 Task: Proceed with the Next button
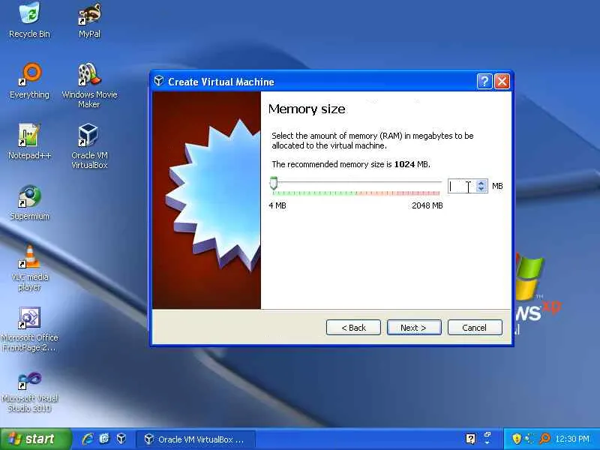pyautogui.click(x=414, y=328)
